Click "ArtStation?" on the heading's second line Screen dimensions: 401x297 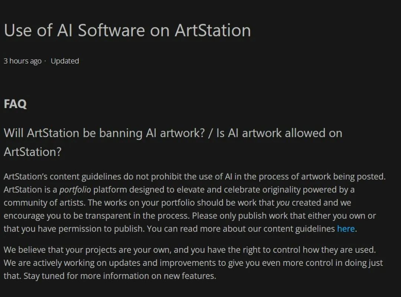(33, 152)
